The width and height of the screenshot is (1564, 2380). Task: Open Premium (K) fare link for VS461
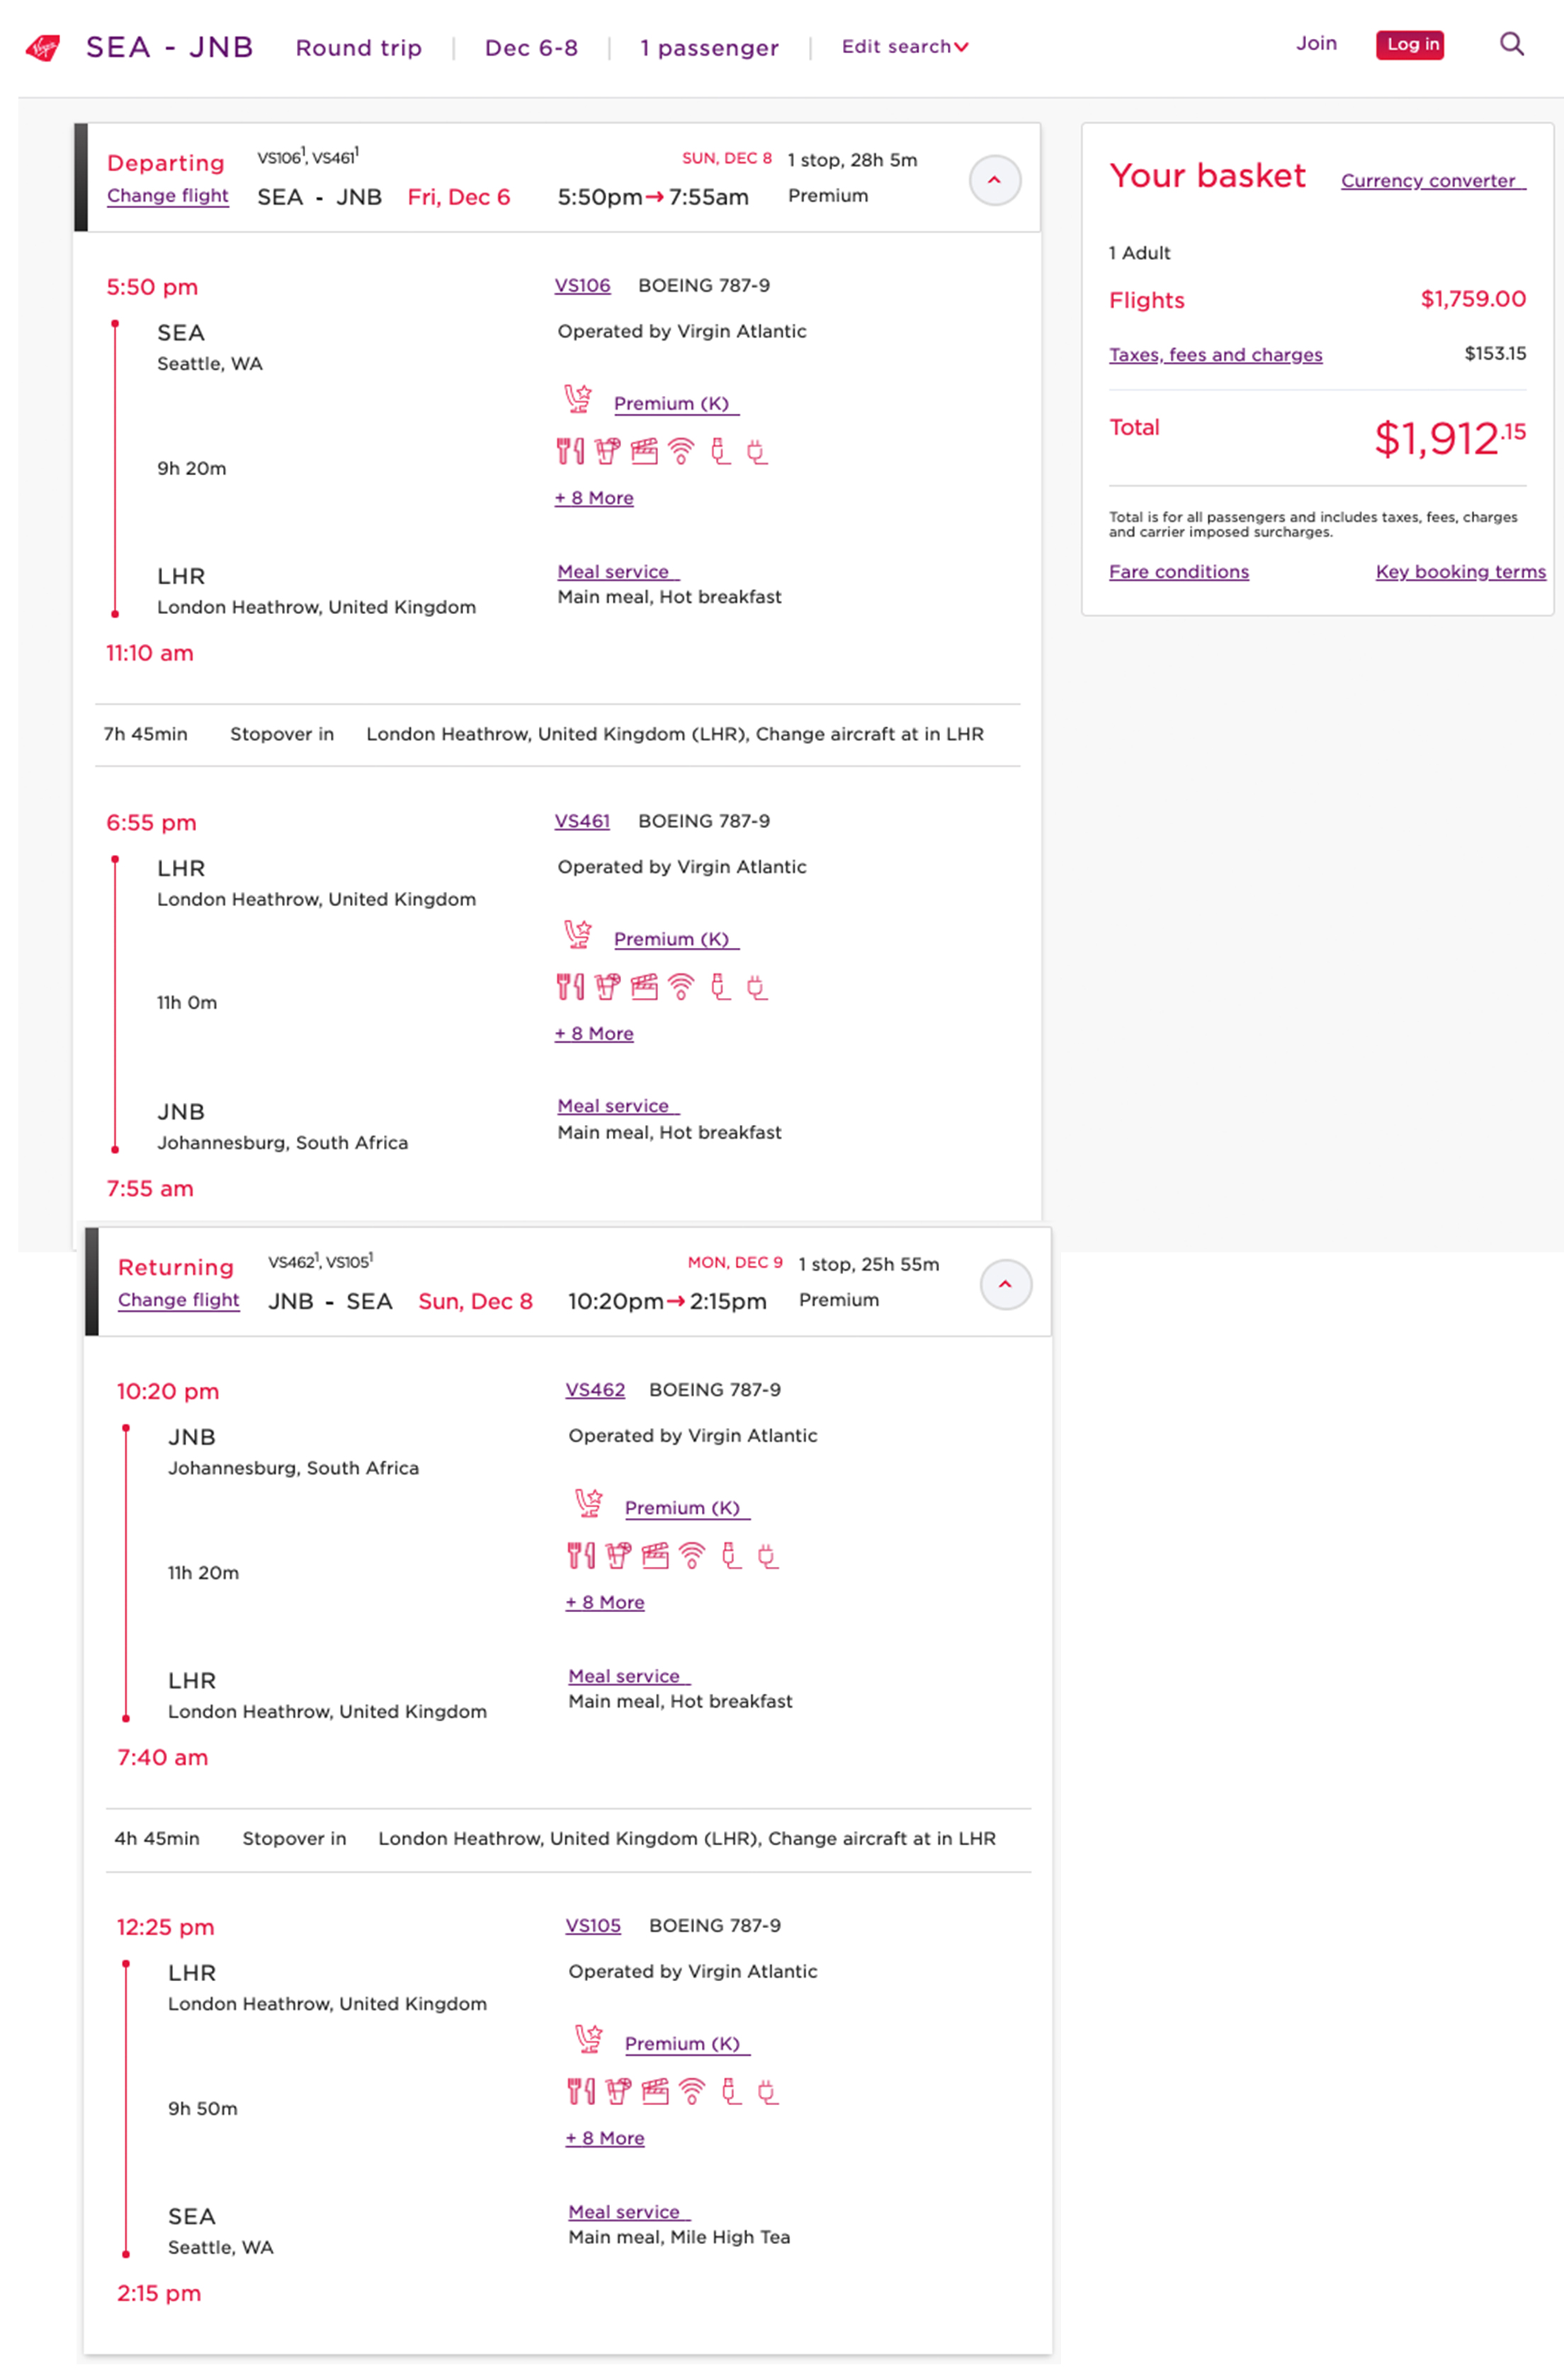[676, 940]
